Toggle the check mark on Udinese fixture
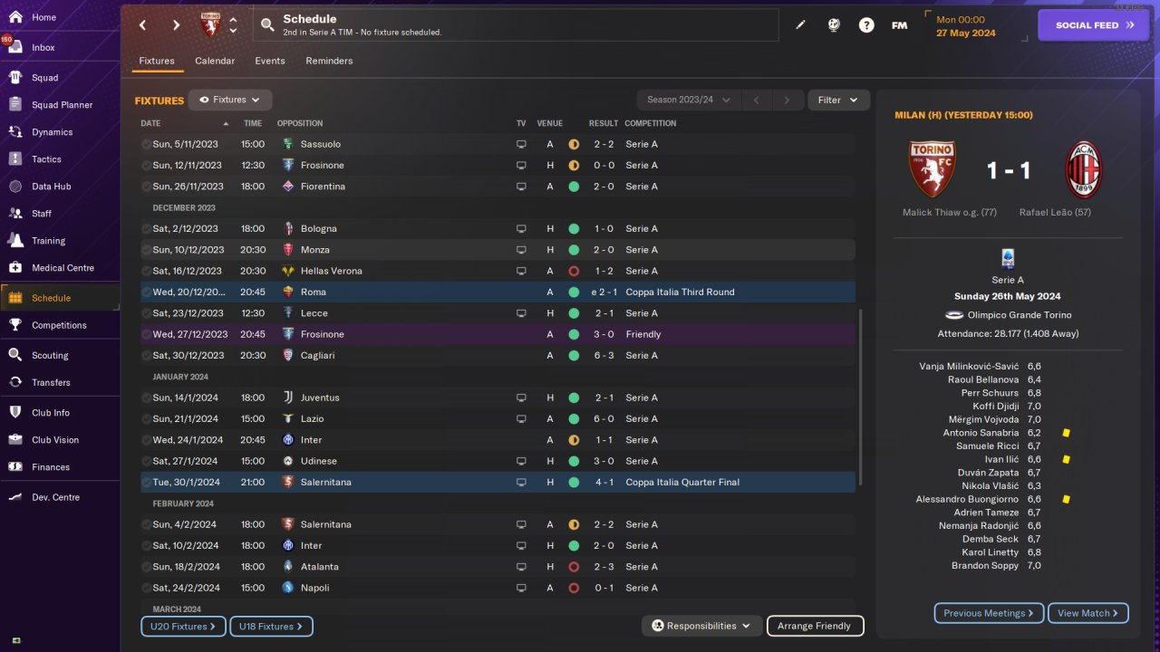 click(146, 461)
